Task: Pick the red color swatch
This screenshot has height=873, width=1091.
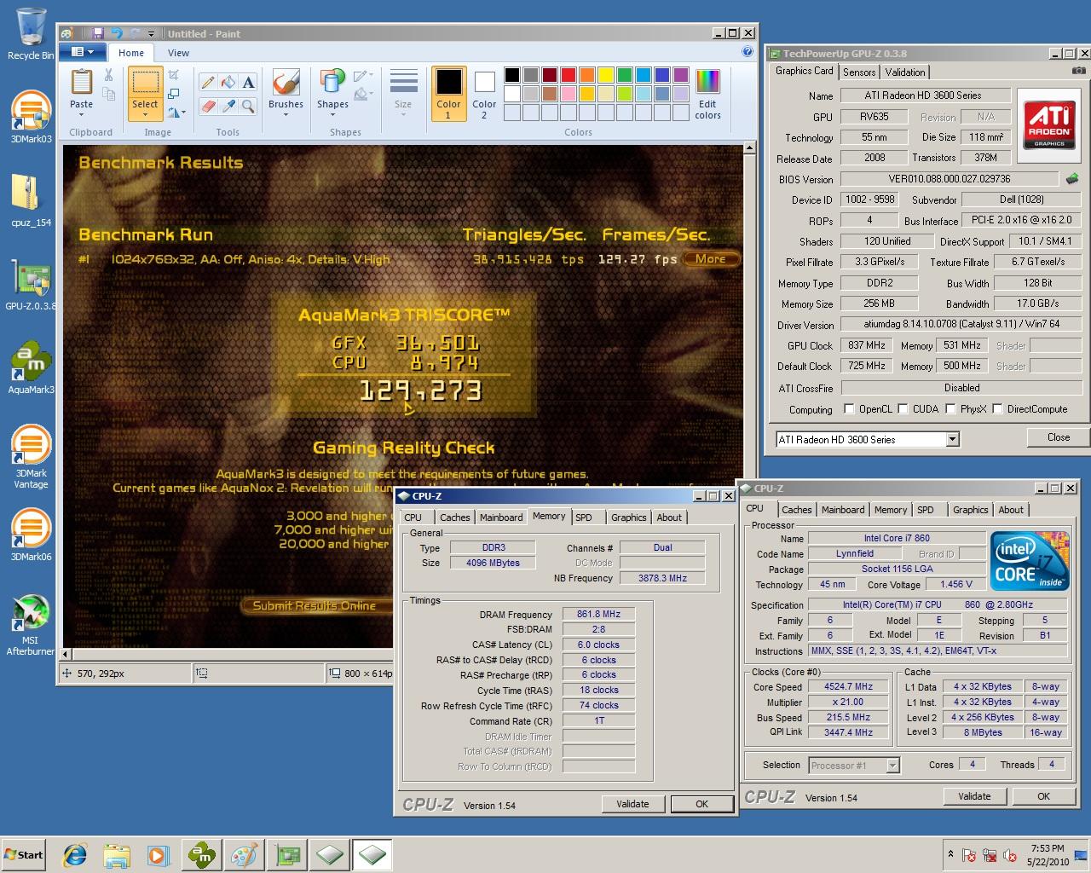Action: coord(568,75)
